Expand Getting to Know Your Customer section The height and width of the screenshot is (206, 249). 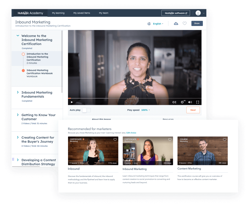tap(38, 117)
